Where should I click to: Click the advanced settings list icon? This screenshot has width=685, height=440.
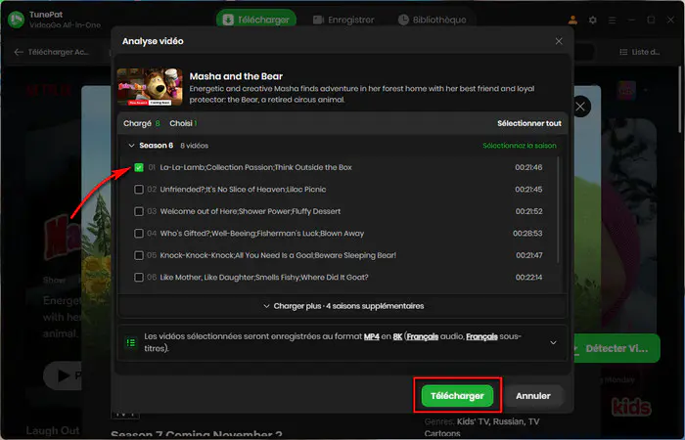pyautogui.click(x=130, y=342)
